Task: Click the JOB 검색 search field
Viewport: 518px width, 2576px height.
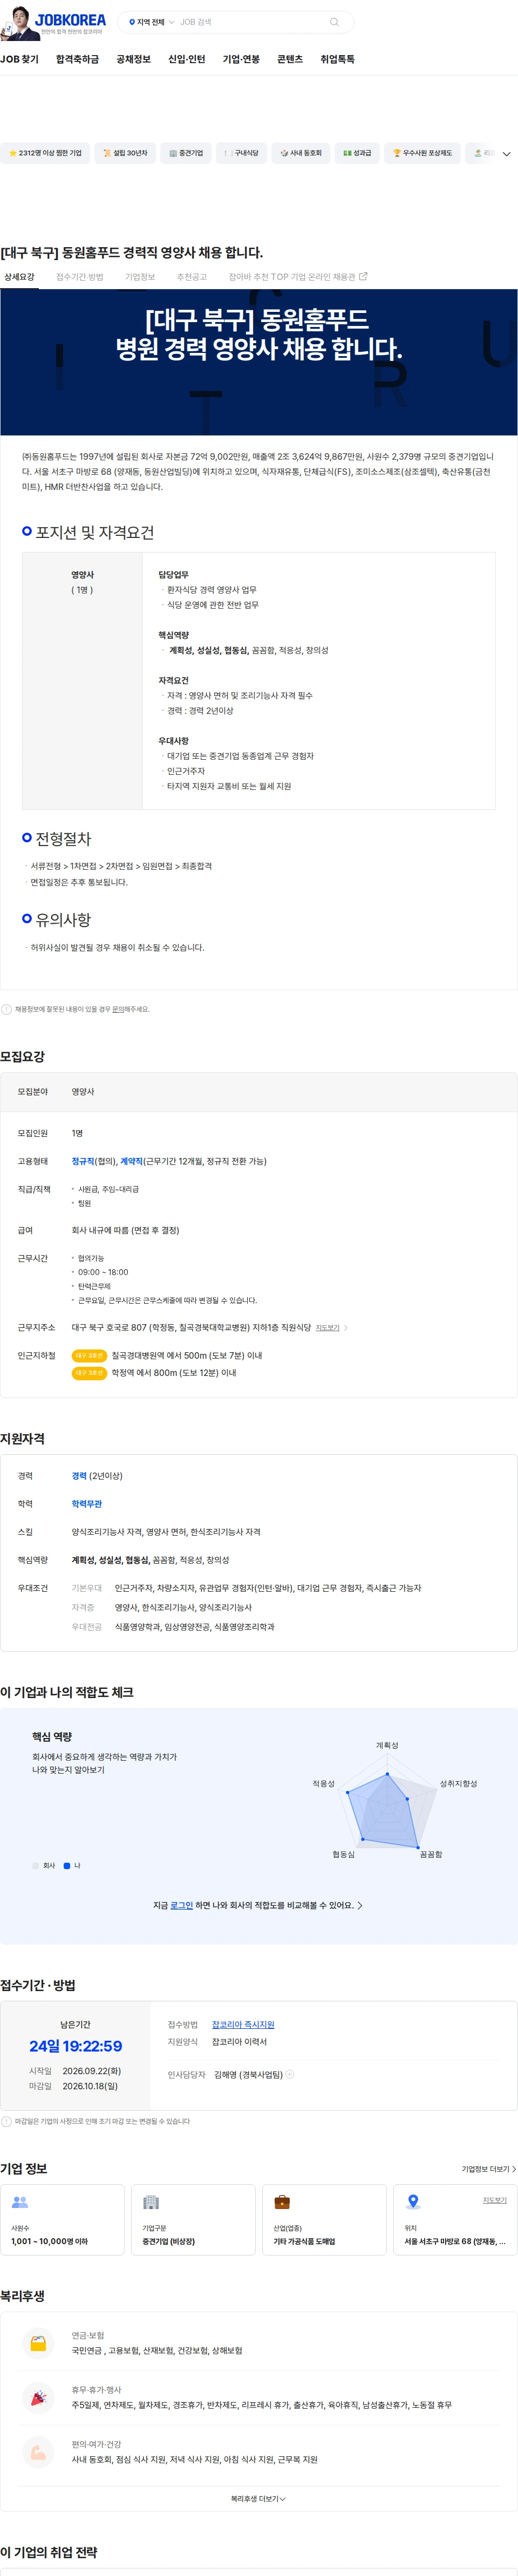Action: [250, 22]
